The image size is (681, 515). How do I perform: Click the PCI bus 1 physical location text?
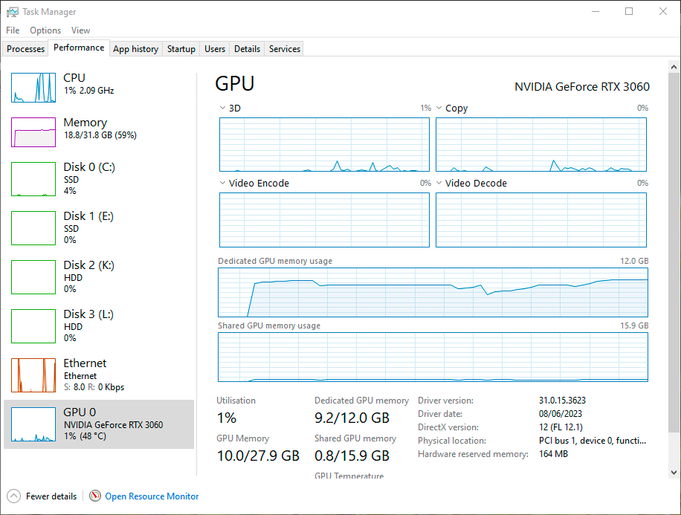(x=593, y=441)
